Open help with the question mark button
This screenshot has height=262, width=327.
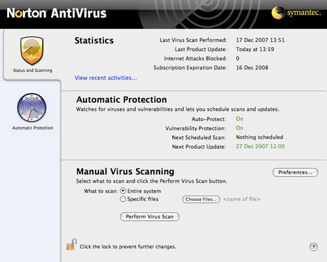(313, 247)
